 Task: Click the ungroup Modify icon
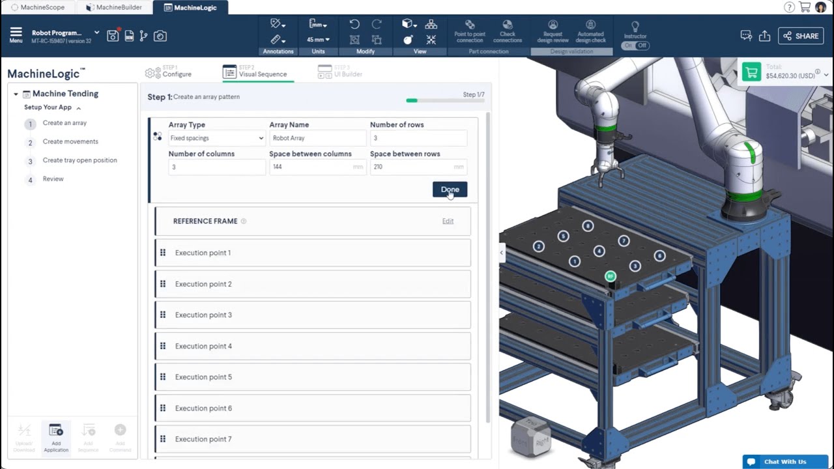pyautogui.click(x=377, y=40)
